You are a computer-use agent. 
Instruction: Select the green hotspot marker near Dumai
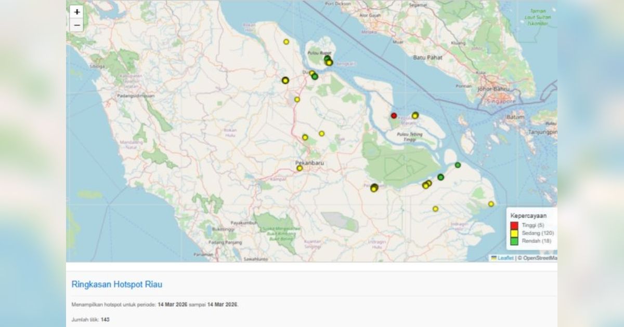tap(315, 77)
